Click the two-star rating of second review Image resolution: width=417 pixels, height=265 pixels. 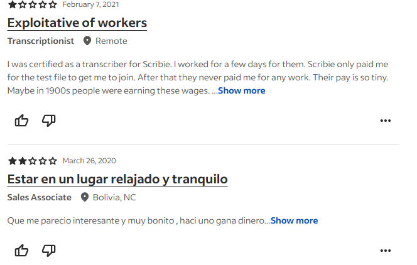(32, 161)
